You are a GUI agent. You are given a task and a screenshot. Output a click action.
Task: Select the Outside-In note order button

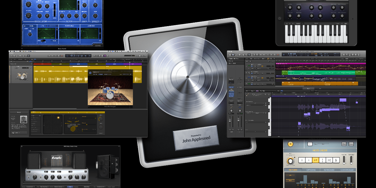tap(323, 160)
